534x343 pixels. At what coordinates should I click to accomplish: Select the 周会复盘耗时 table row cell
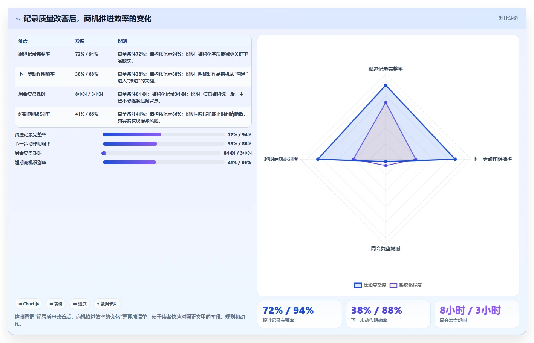(32, 94)
